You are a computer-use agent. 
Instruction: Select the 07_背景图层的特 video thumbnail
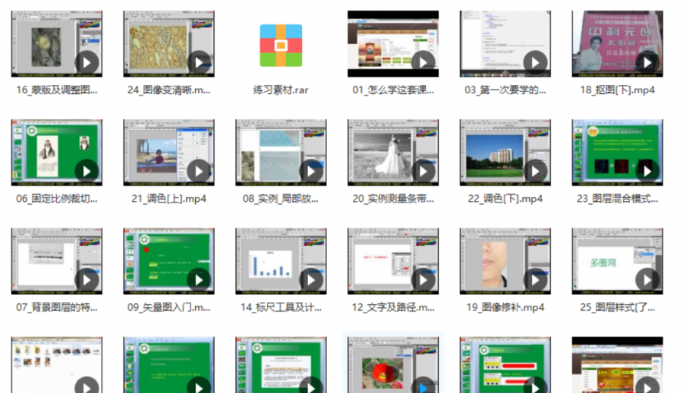tap(57, 261)
